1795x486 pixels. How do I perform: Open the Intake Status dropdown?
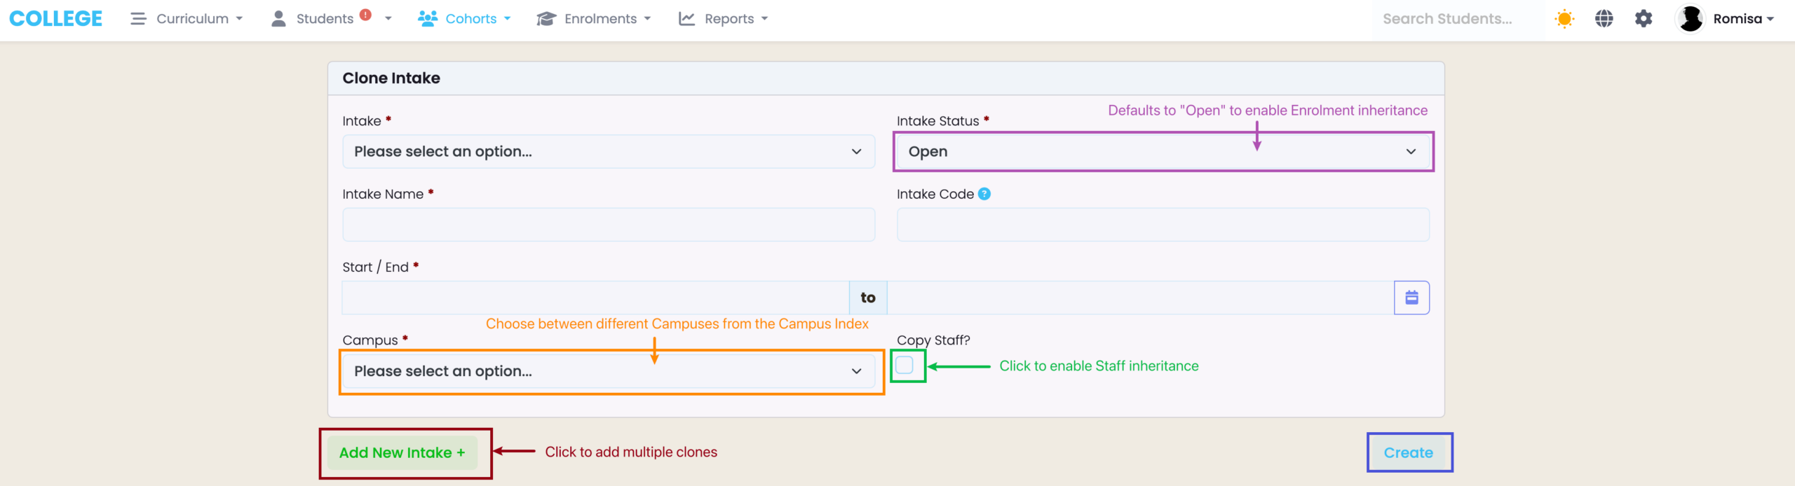1162,152
